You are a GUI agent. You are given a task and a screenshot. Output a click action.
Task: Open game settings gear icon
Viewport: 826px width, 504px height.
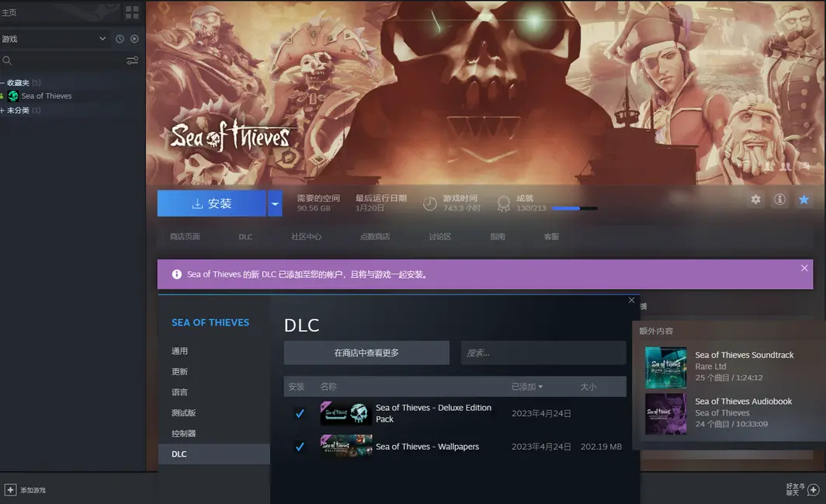point(755,200)
